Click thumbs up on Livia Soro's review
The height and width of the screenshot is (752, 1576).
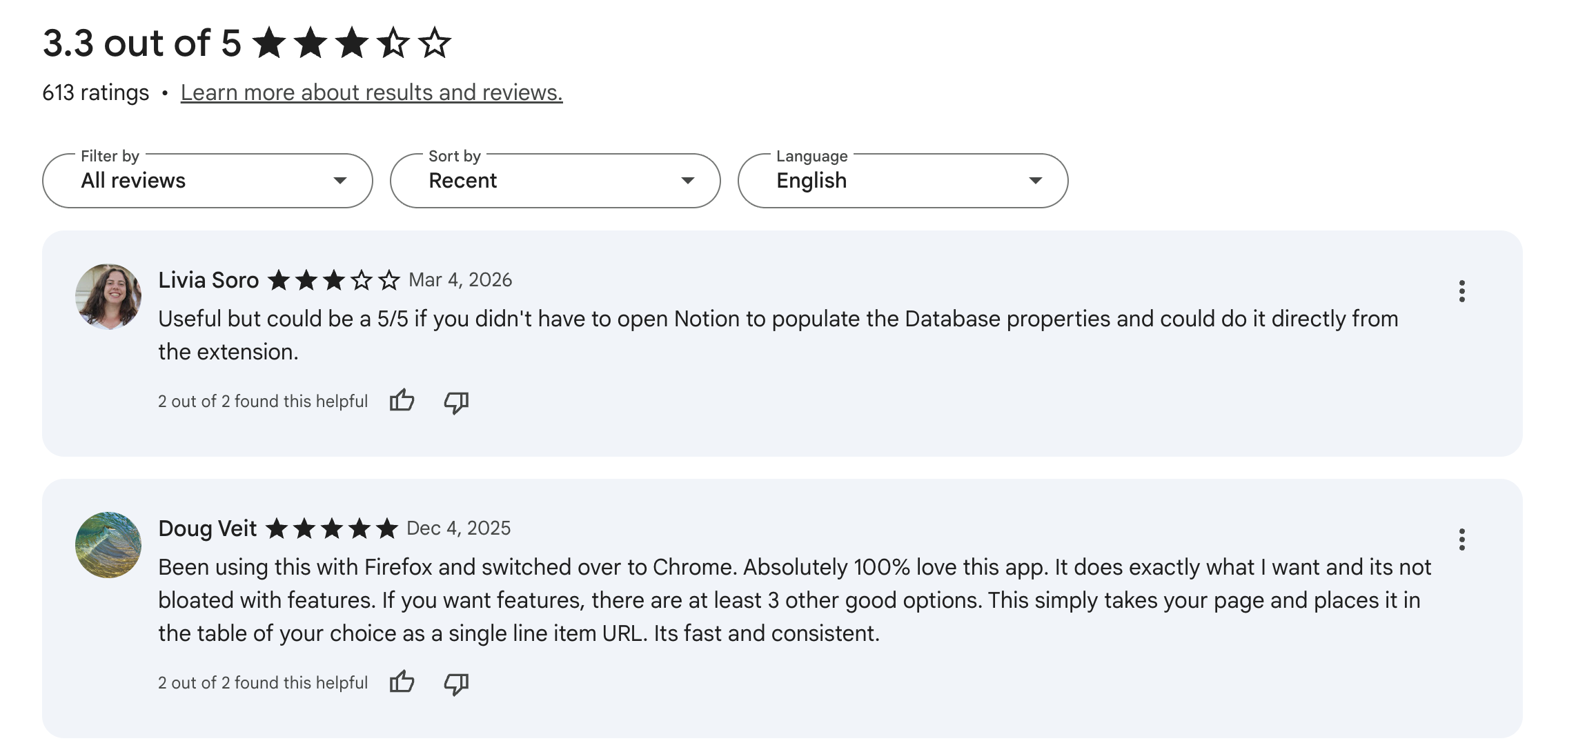403,400
